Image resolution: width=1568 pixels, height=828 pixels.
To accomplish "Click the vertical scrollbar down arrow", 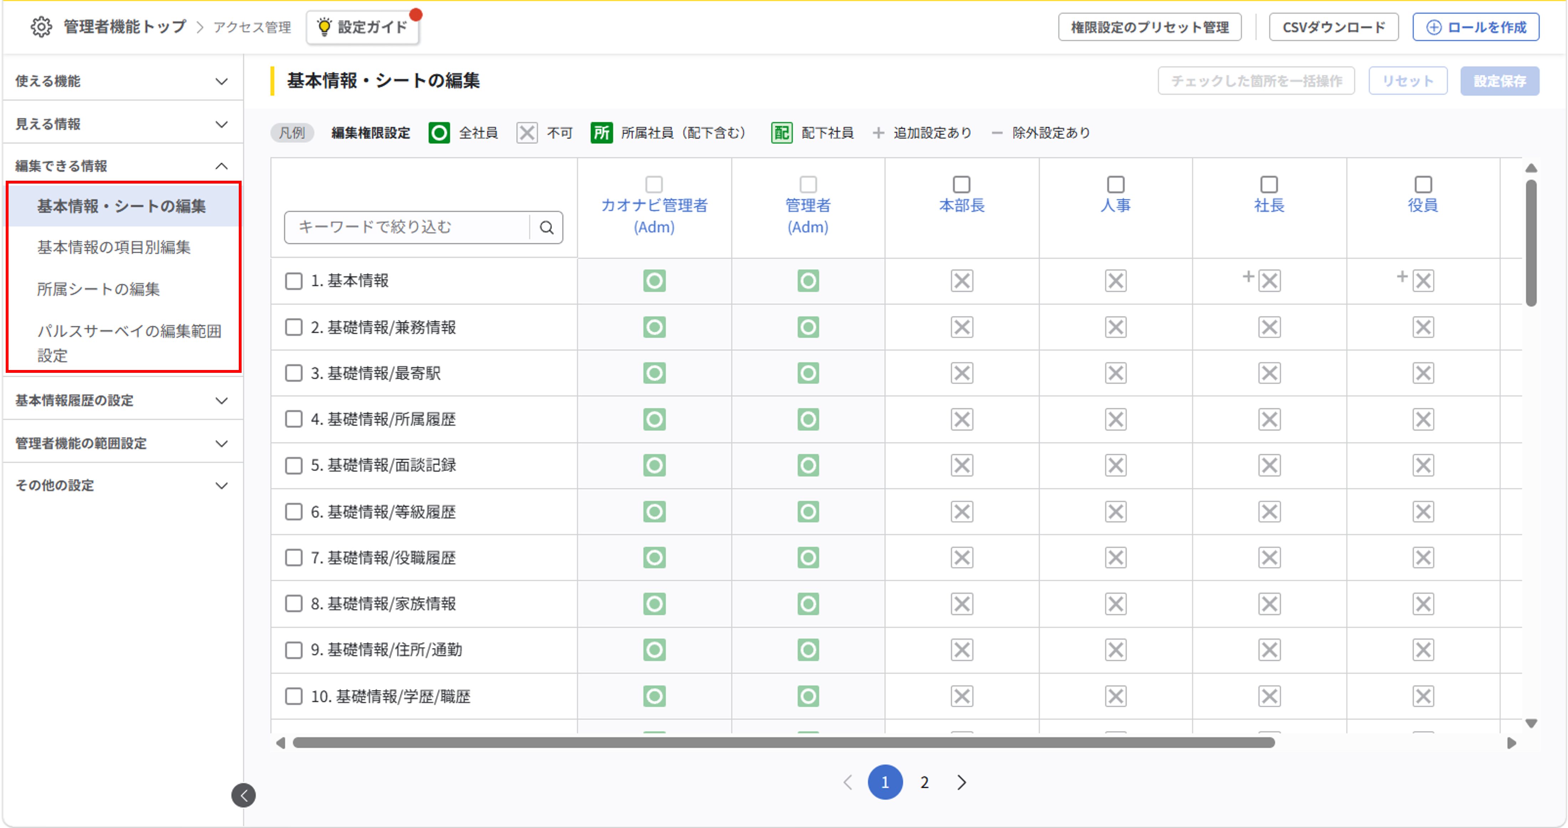I will click(1532, 724).
